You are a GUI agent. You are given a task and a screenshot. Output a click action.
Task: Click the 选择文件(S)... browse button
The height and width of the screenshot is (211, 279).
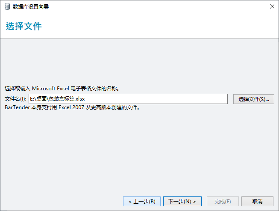point(254,99)
